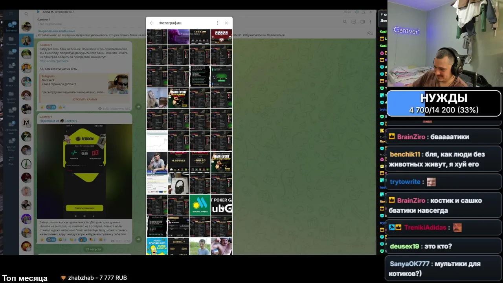Screen dimensions: 503x283
Task: Open shirtless man photo thumbnail
Action: (221, 246)
